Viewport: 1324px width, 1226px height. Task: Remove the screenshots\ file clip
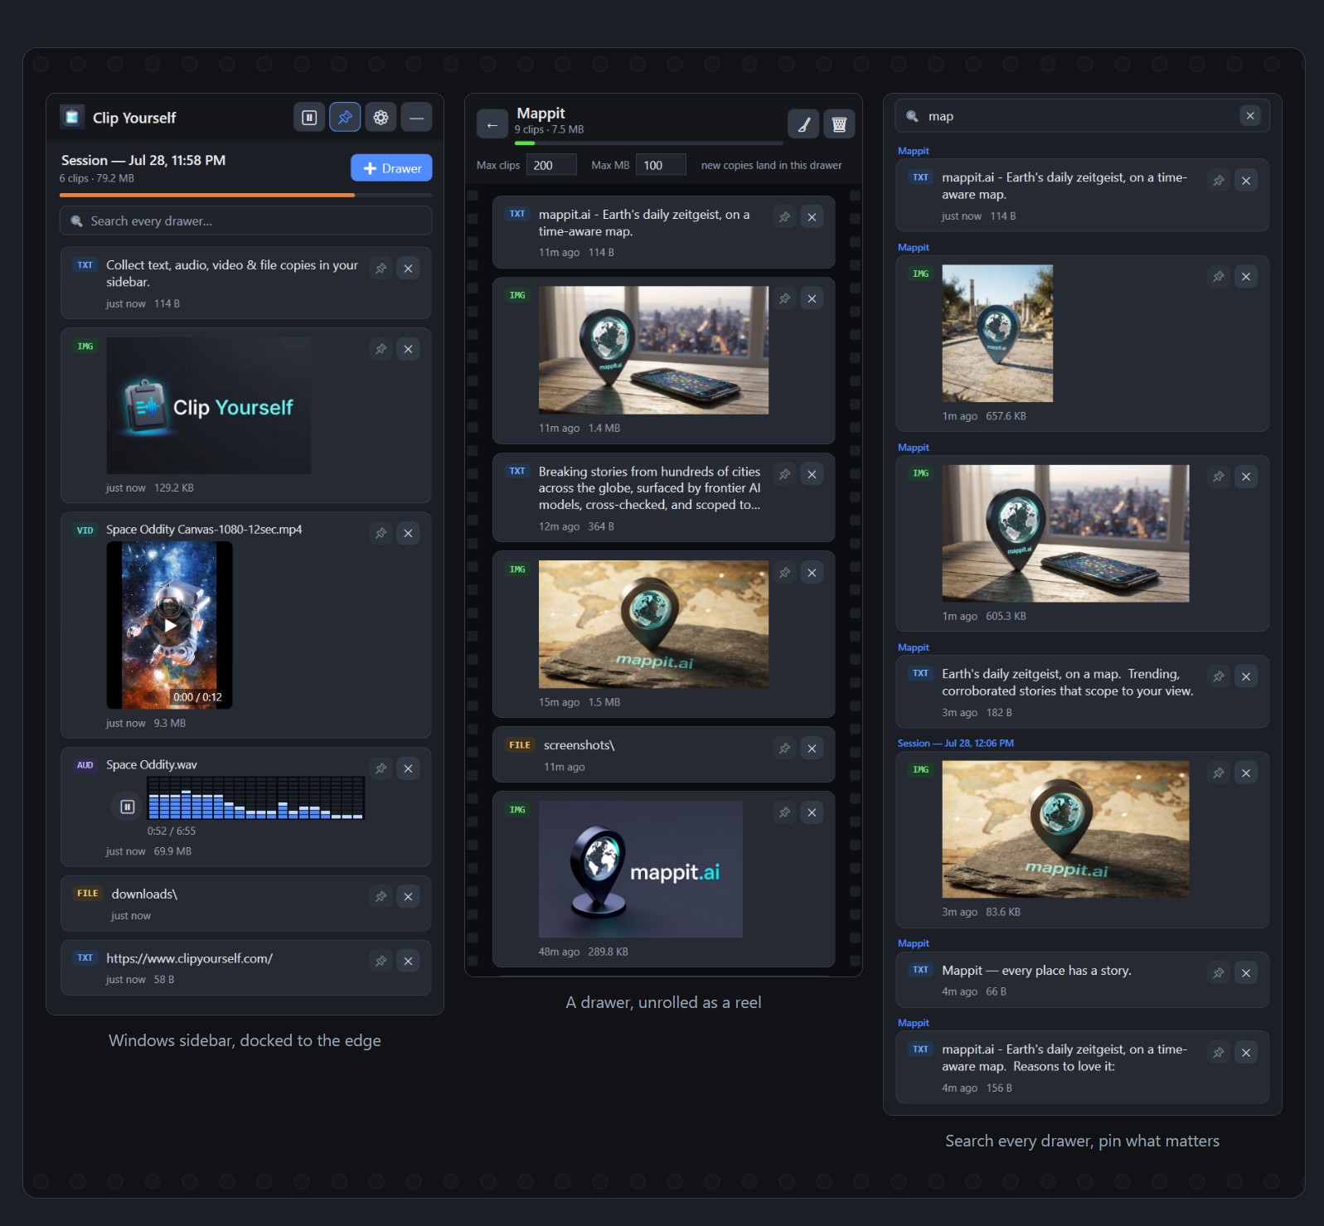(x=812, y=749)
